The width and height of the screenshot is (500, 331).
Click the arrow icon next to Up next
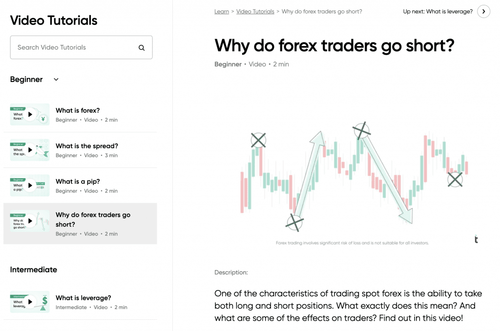pyautogui.click(x=483, y=11)
